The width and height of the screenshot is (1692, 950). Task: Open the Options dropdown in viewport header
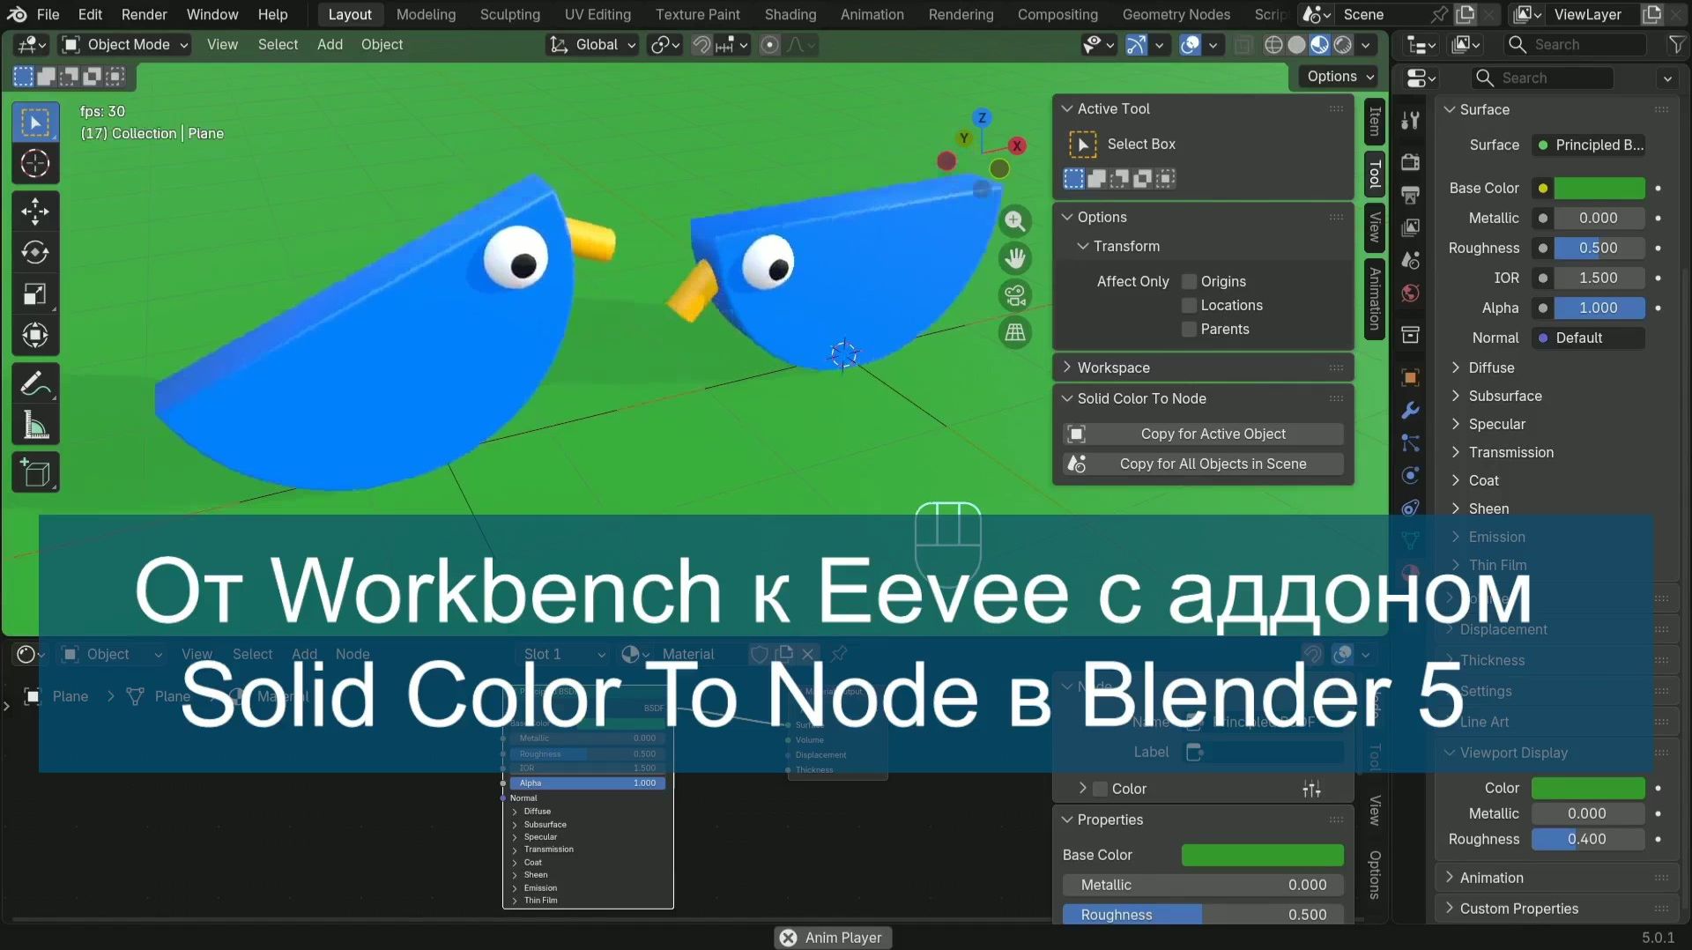[x=1339, y=77]
